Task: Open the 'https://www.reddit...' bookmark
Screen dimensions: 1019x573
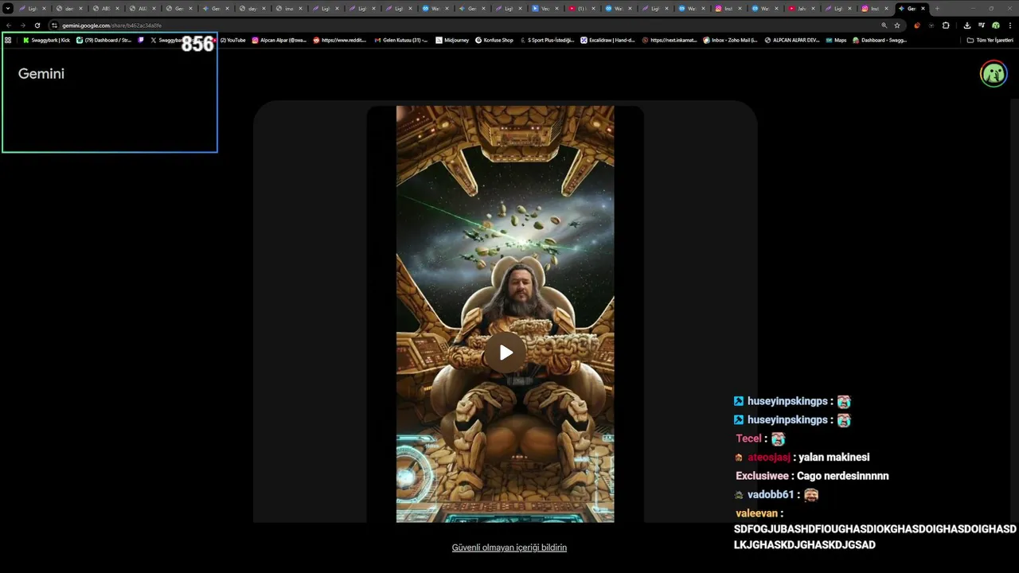Action: tap(340, 40)
